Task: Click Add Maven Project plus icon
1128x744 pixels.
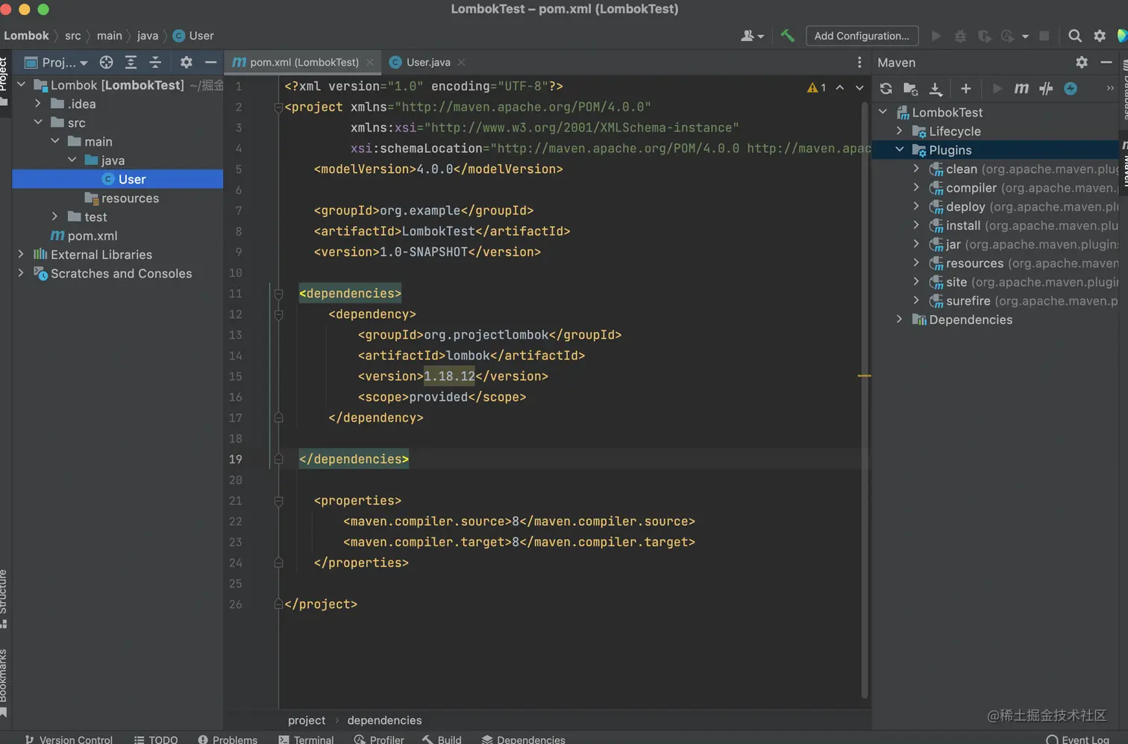Action: pos(965,89)
